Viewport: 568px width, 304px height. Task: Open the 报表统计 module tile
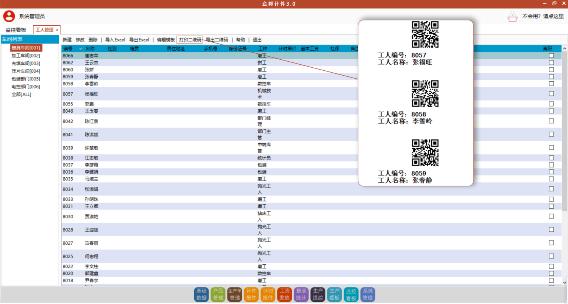301,294
